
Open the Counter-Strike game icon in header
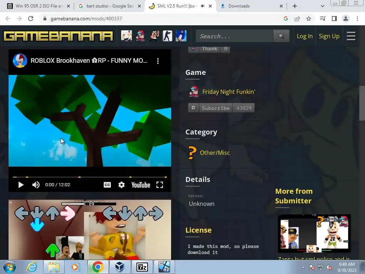click(x=168, y=36)
